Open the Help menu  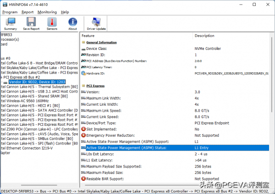(x=65, y=12)
